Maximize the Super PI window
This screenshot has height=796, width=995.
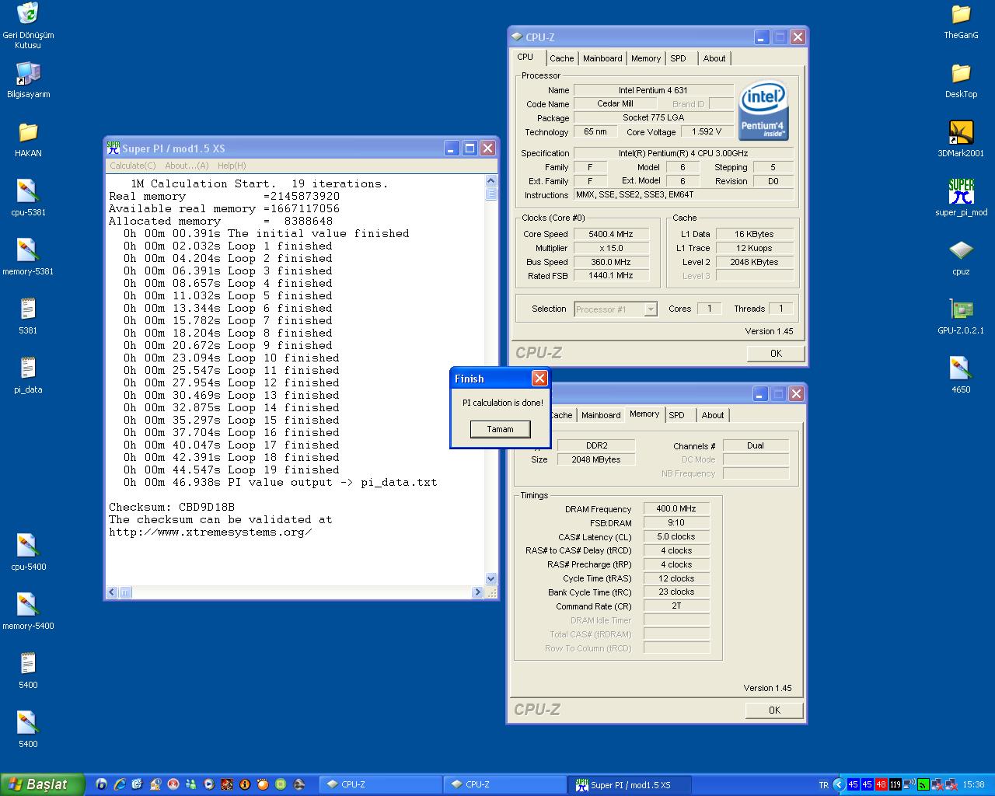(x=470, y=148)
